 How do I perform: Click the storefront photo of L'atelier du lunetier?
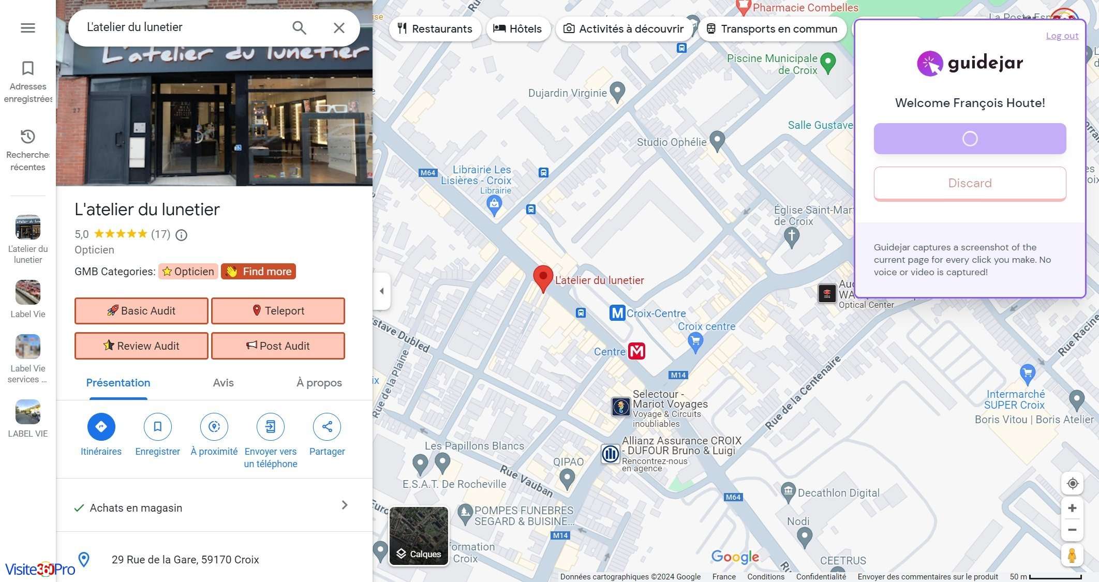214,116
